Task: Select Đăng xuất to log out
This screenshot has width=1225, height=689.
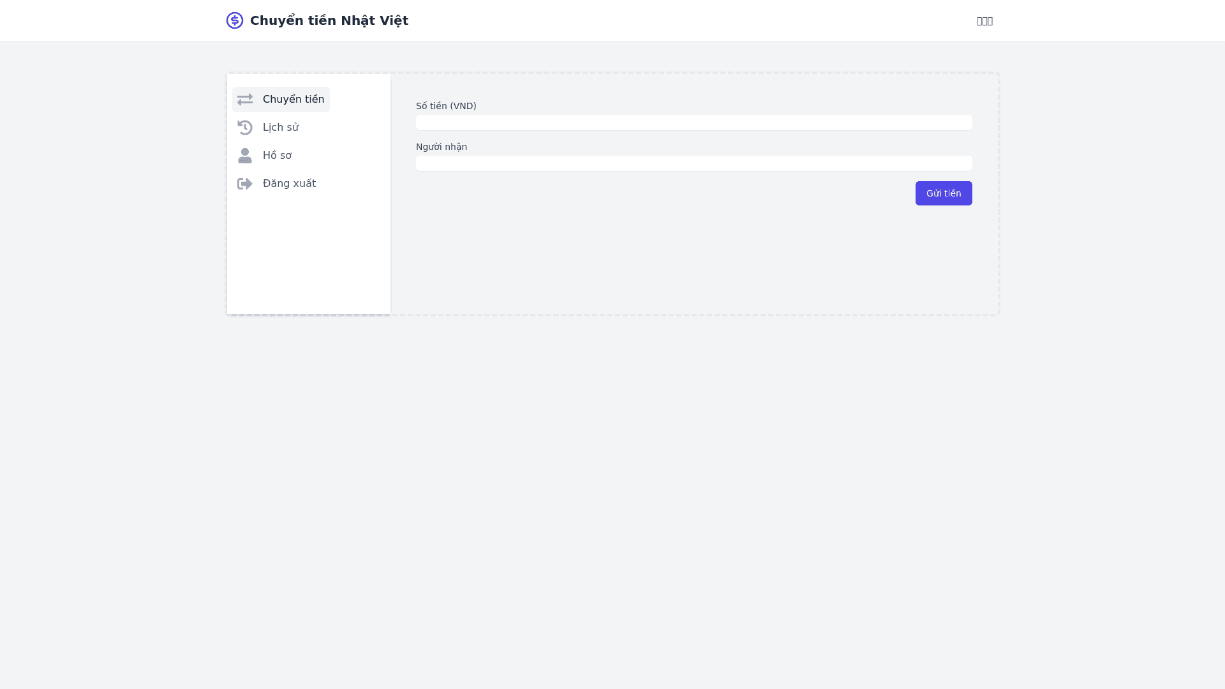Action: tap(289, 184)
